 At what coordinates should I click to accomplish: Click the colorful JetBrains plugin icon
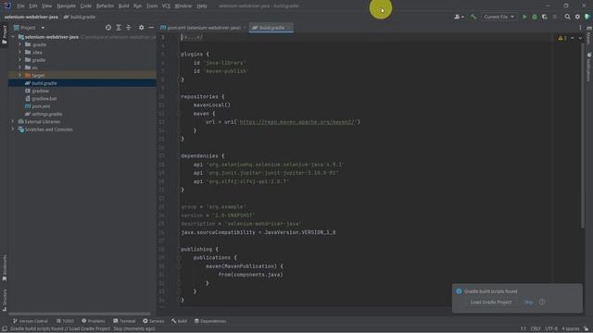pos(587,17)
